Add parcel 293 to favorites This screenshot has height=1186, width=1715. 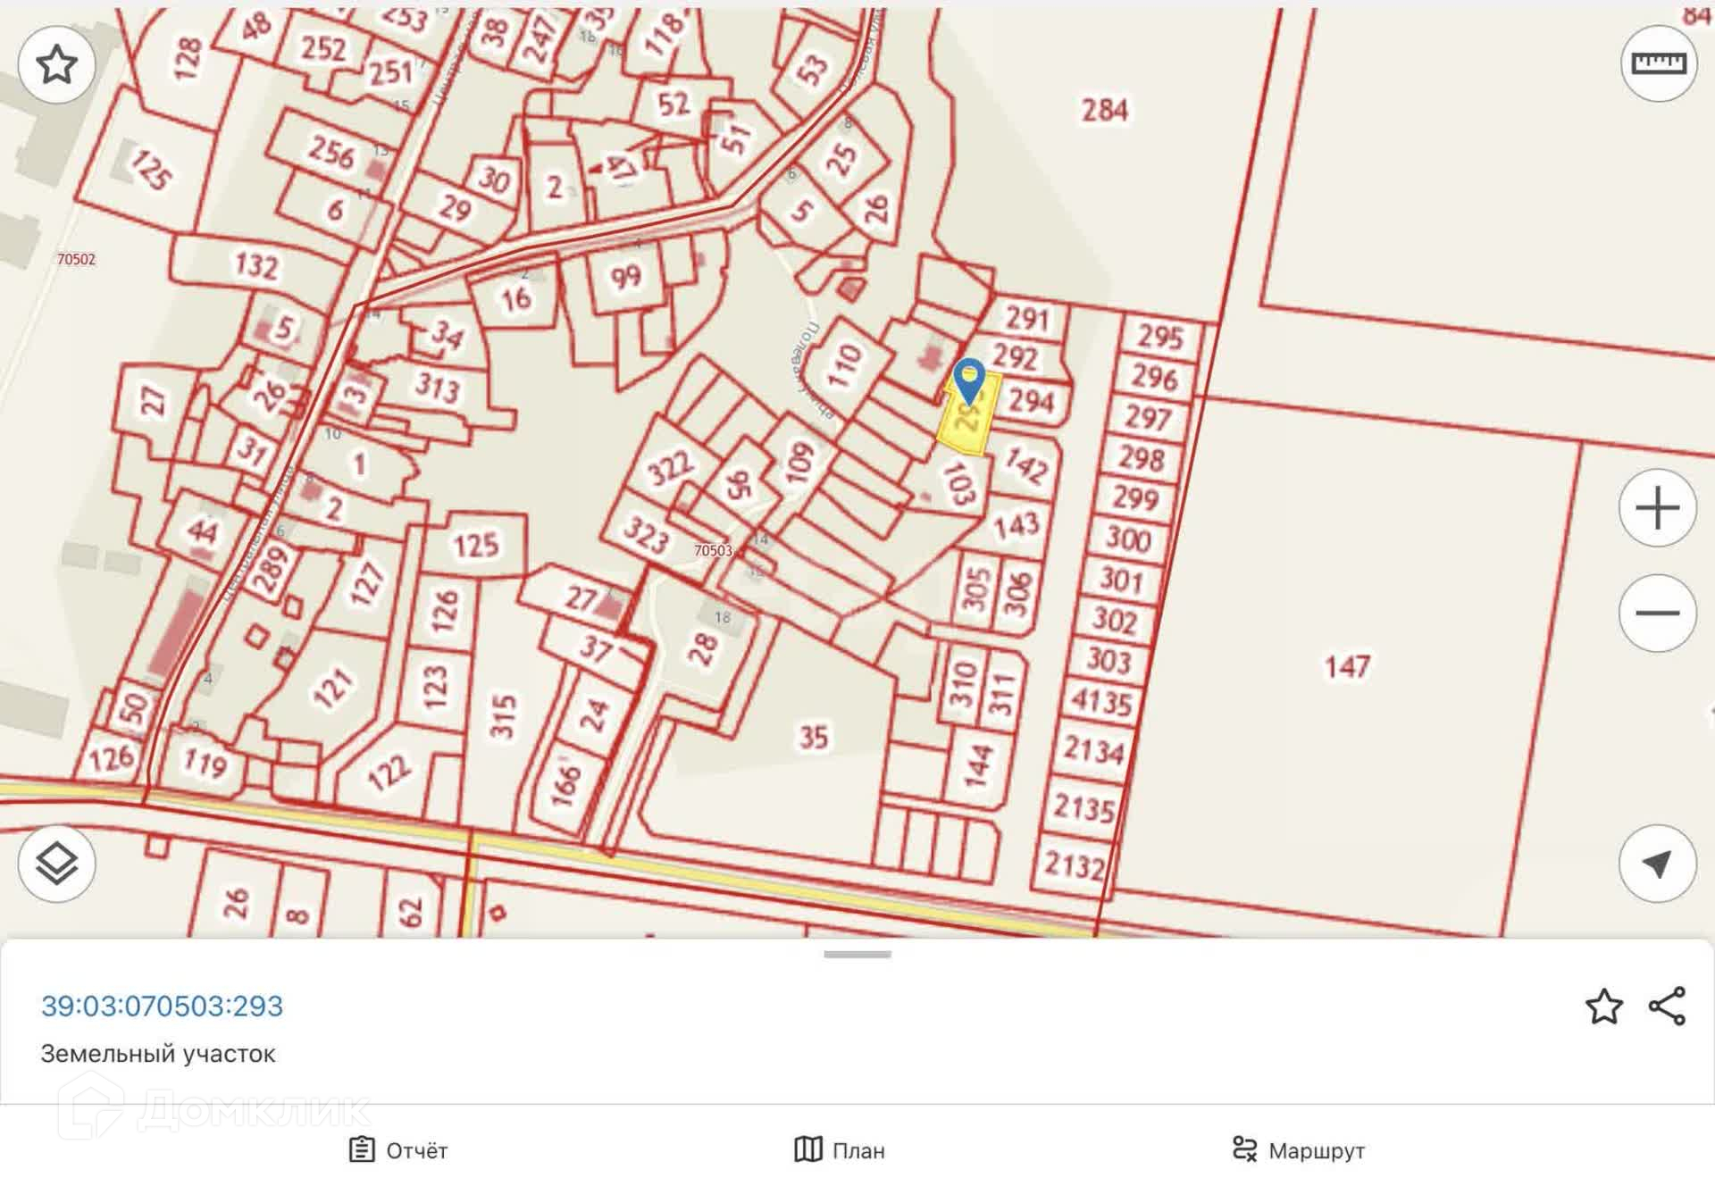tap(1603, 1006)
